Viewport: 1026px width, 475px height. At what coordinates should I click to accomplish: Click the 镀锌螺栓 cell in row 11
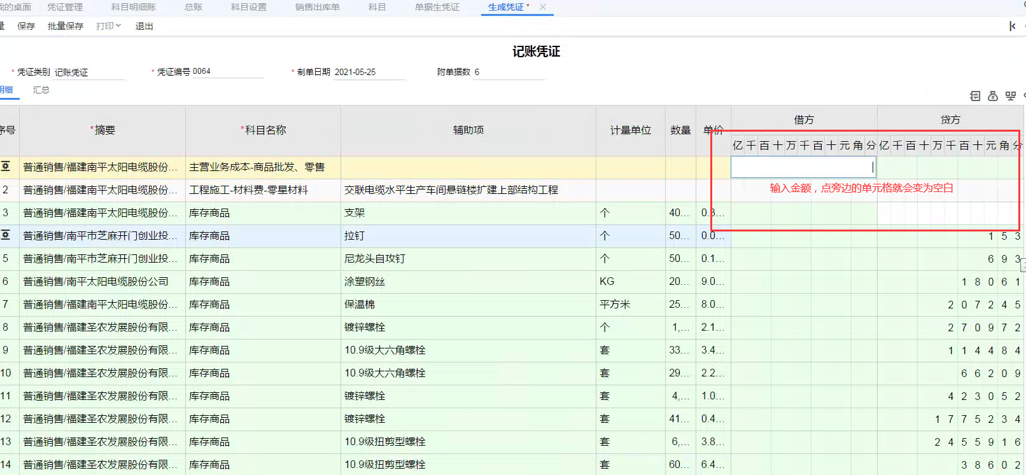468,396
